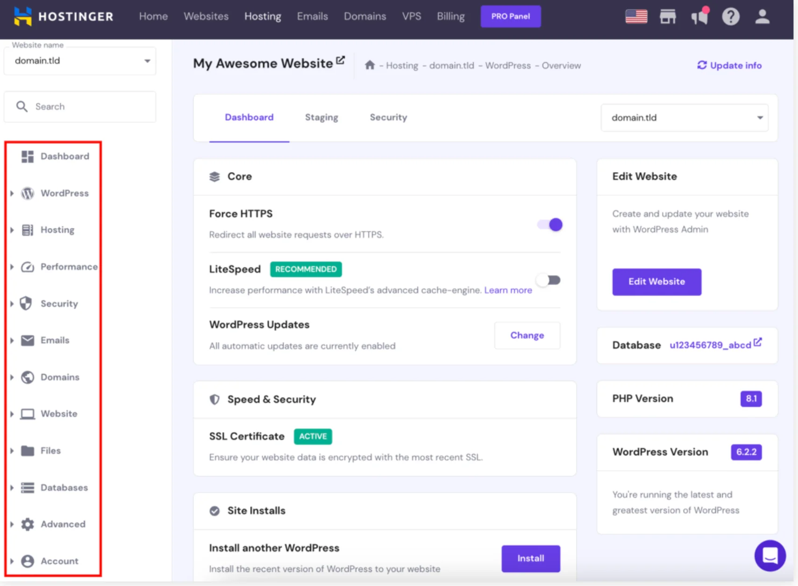Click the Site Installs checkmark icon
The width and height of the screenshot is (798, 586).
(214, 511)
